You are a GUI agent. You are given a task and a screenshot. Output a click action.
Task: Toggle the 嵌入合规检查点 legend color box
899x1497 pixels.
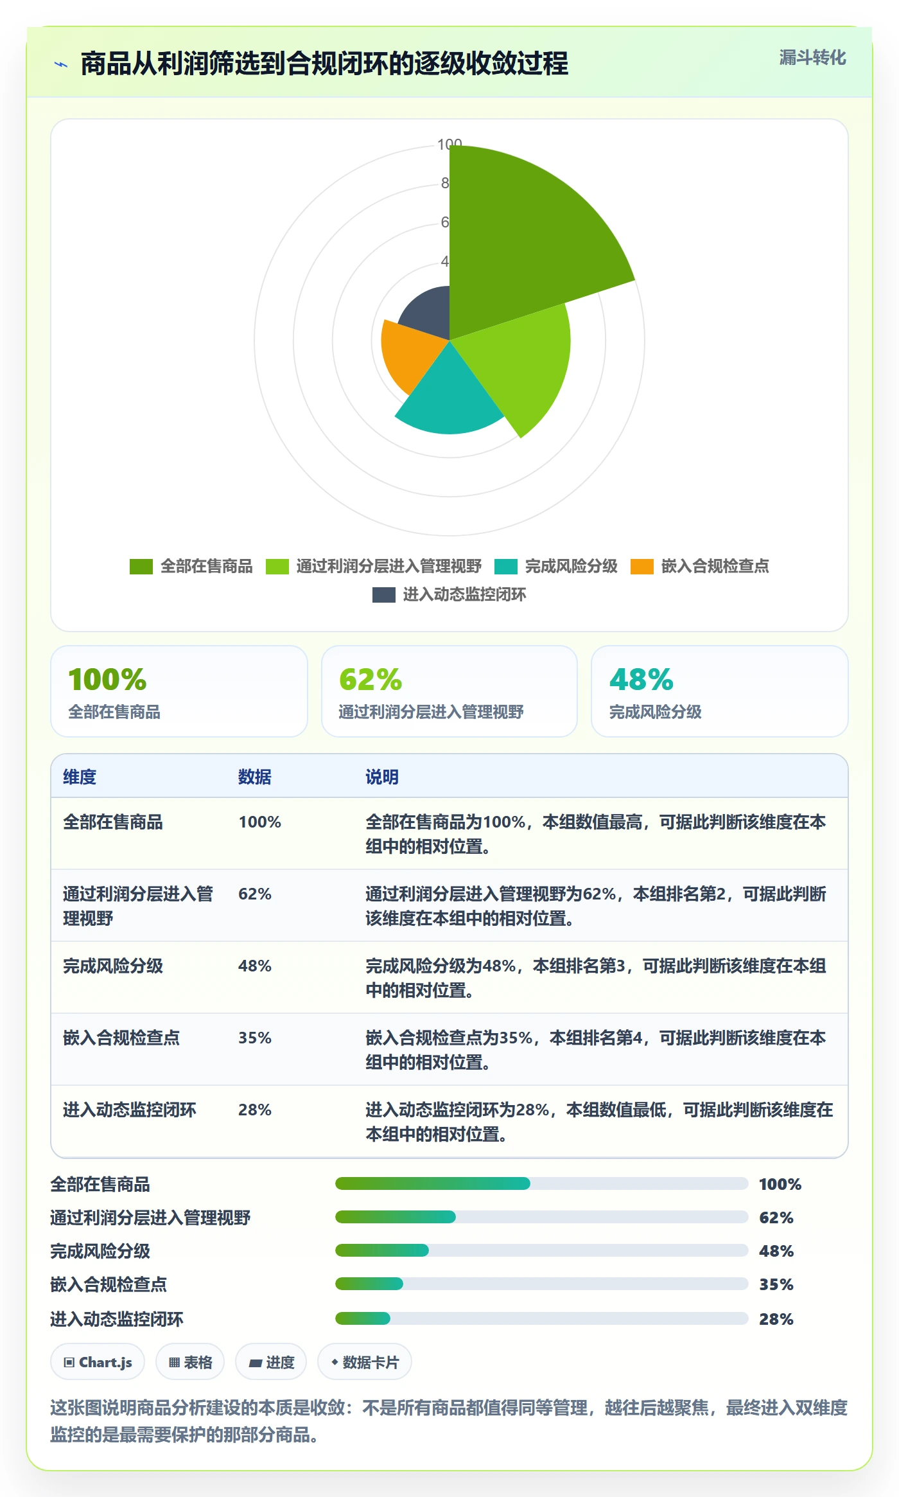[x=642, y=567]
